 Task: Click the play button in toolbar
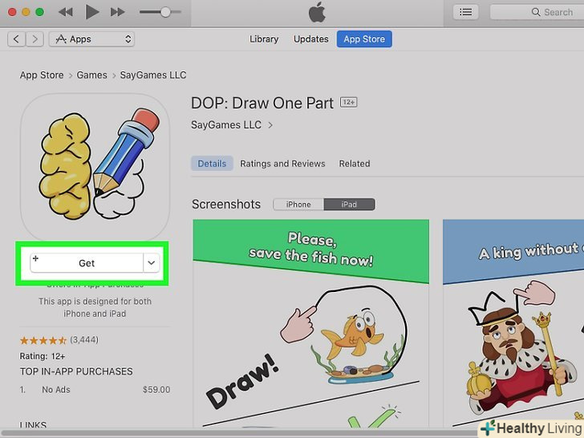[x=91, y=12]
